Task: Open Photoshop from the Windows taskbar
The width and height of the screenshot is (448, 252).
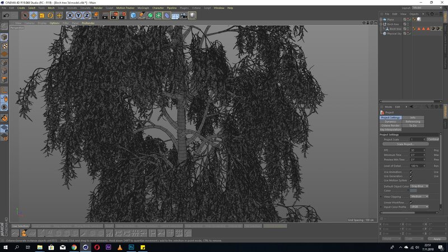Action: click(129, 246)
